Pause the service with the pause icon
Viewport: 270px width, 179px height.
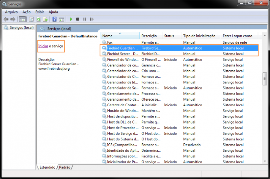pyautogui.click(x=84, y=19)
